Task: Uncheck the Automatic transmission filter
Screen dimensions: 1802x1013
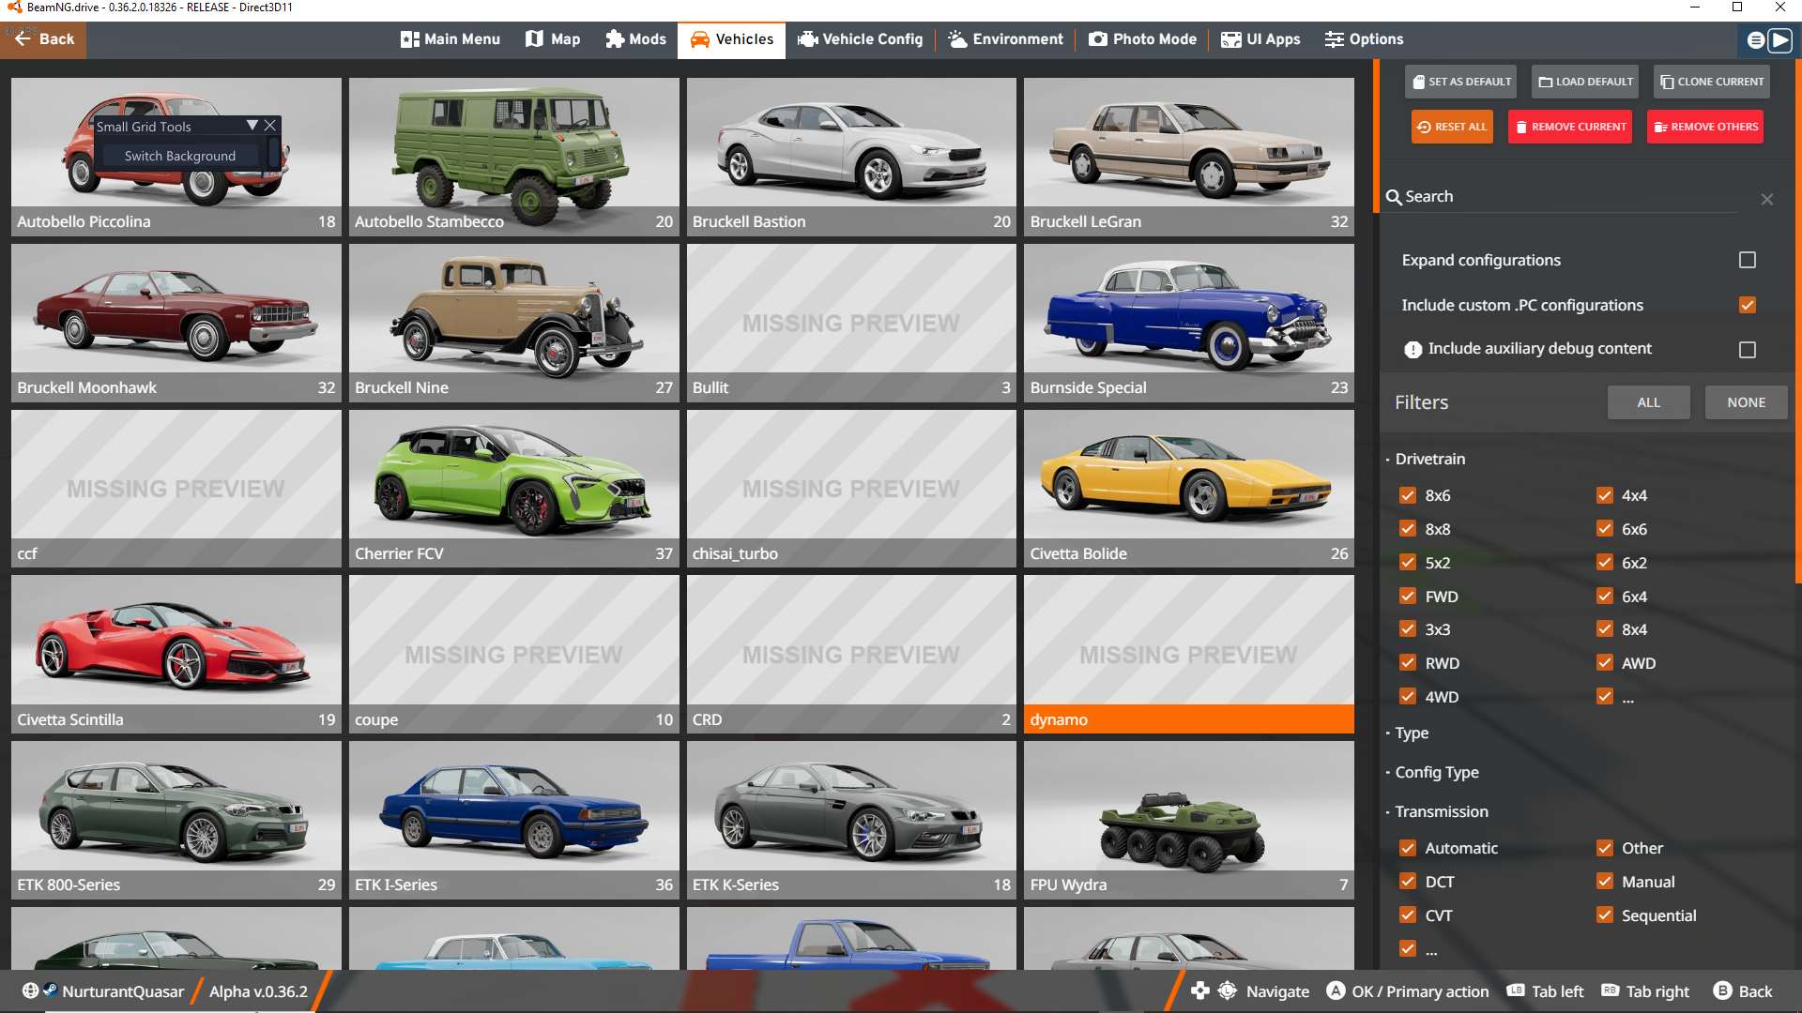Action: tap(1408, 848)
